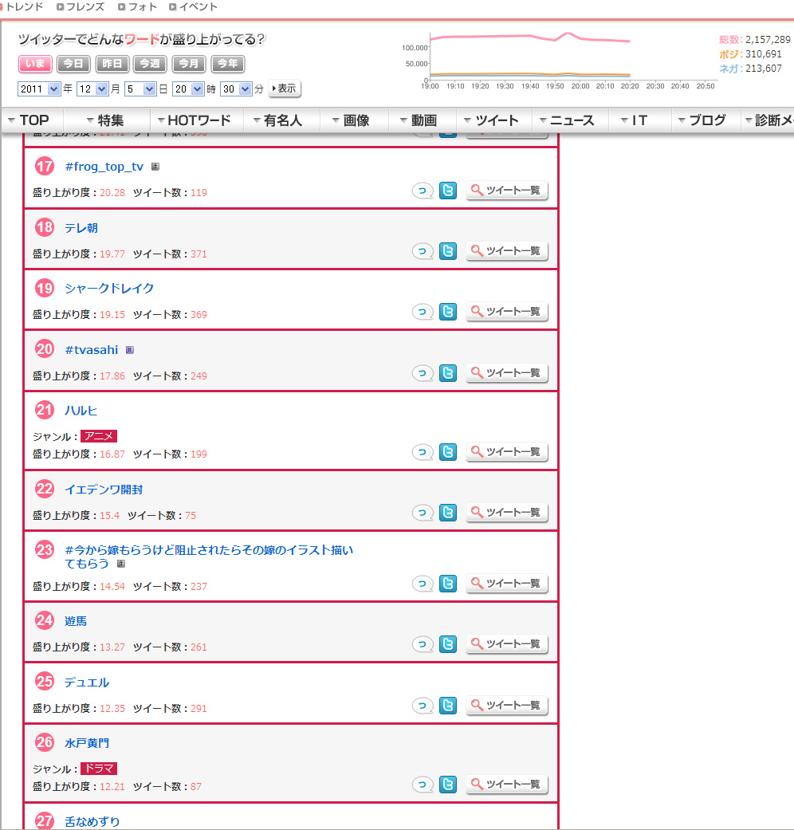Select the 今年 time range
794x830 pixels.
228,64
